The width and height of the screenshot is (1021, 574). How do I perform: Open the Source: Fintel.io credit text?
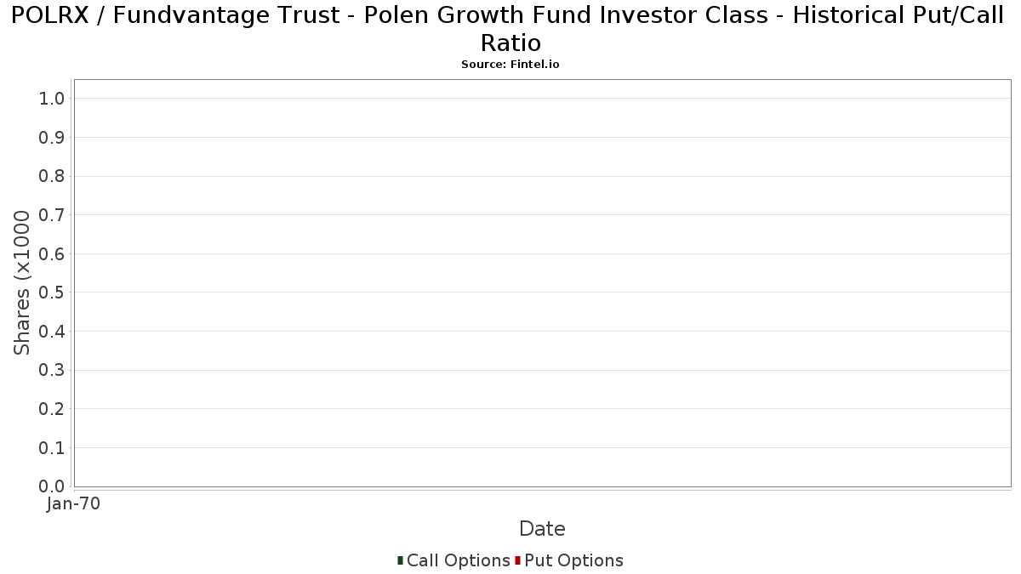[510, 65]
